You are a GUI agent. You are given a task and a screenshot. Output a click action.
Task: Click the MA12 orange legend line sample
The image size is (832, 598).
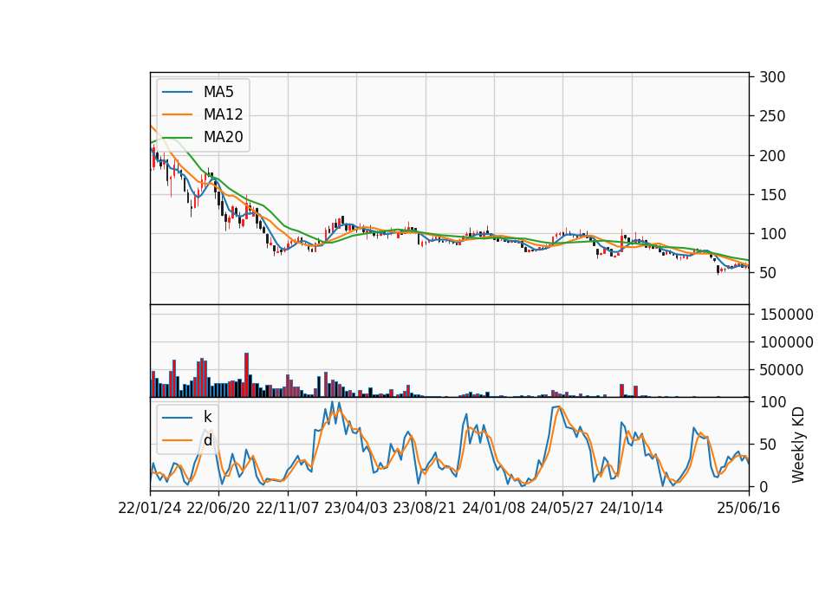177,114
